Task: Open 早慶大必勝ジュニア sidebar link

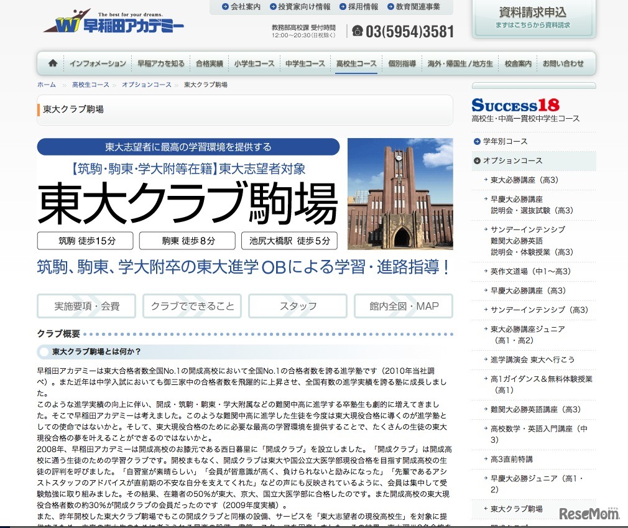Action: click(537, 483)
